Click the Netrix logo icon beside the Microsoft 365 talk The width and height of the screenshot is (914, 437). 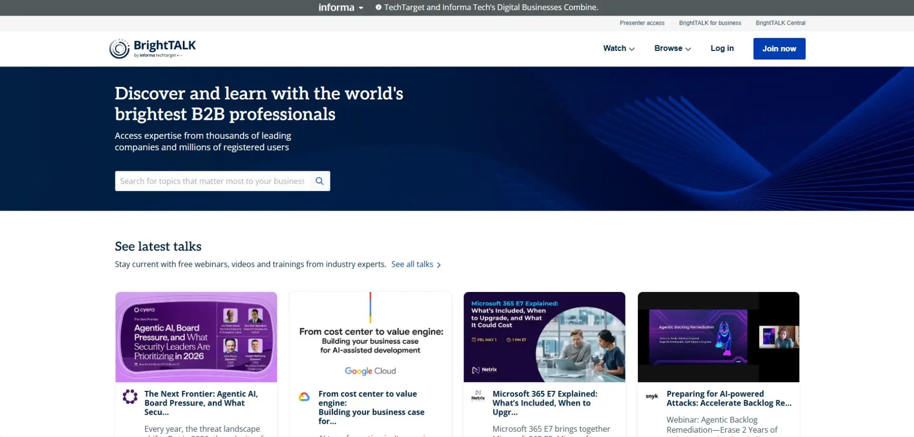coord(478,396)
